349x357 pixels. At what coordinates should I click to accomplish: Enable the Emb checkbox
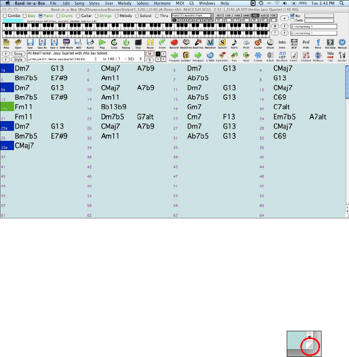tap(292, 20)
